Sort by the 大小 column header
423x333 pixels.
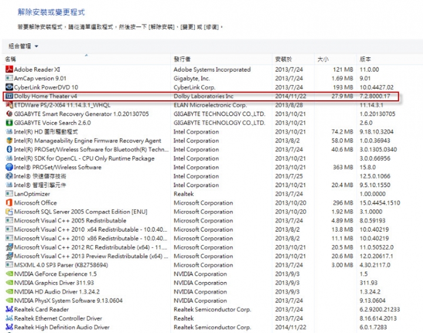click(335, 59)
